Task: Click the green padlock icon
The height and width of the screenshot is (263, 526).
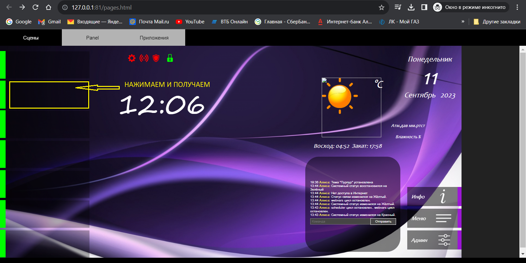Action: point(170,58)
